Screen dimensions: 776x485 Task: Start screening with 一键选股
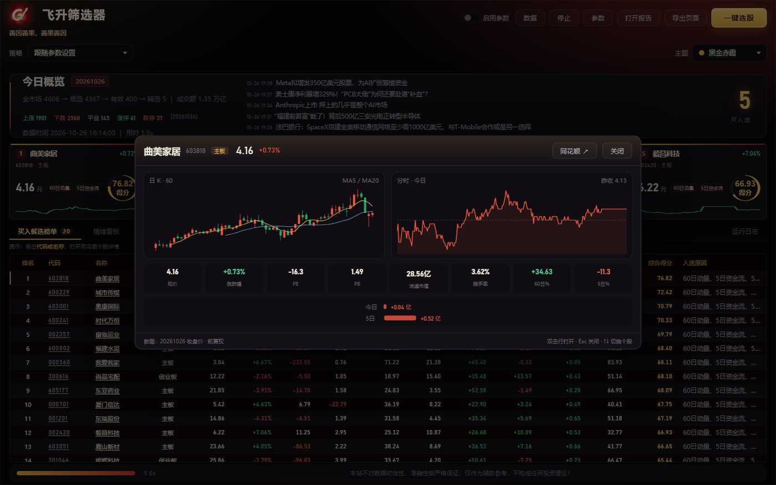point(739,18)
